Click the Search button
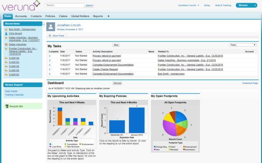This screenshot has height=163, width=262. tap(89, 5)
